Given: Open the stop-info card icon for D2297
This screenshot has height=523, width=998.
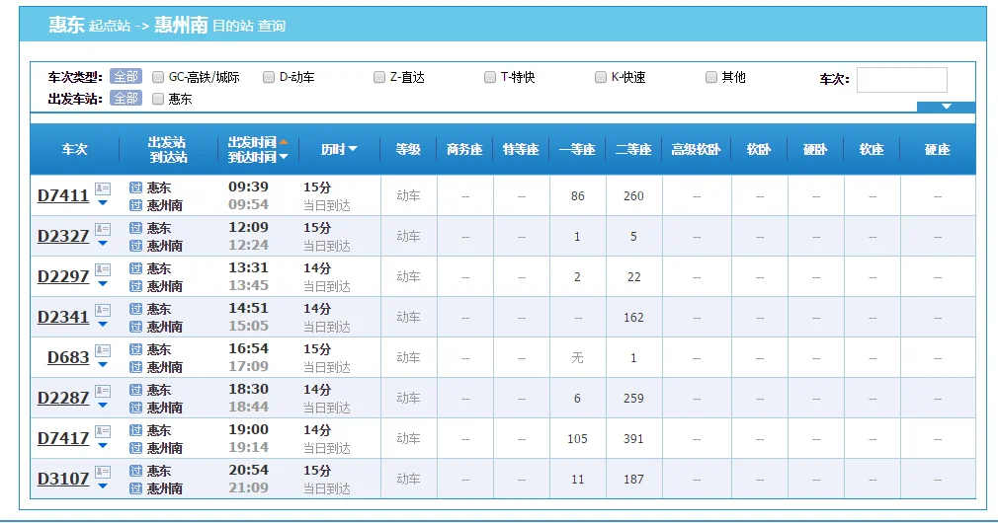Looking at the screenshot, I should pyautogui.click(x=103, y=269).
